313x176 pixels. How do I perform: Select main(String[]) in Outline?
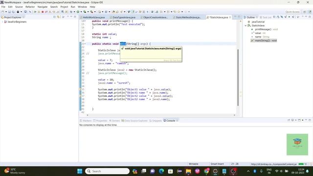coord(264,41)
